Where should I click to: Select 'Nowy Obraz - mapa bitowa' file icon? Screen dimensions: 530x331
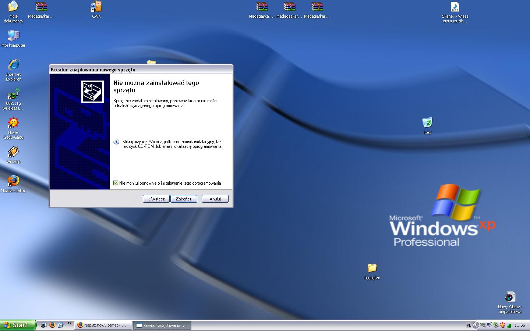tap(510, 302)
